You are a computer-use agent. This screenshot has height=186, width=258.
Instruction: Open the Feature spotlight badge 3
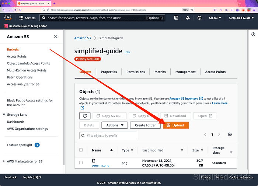(37, 145)
